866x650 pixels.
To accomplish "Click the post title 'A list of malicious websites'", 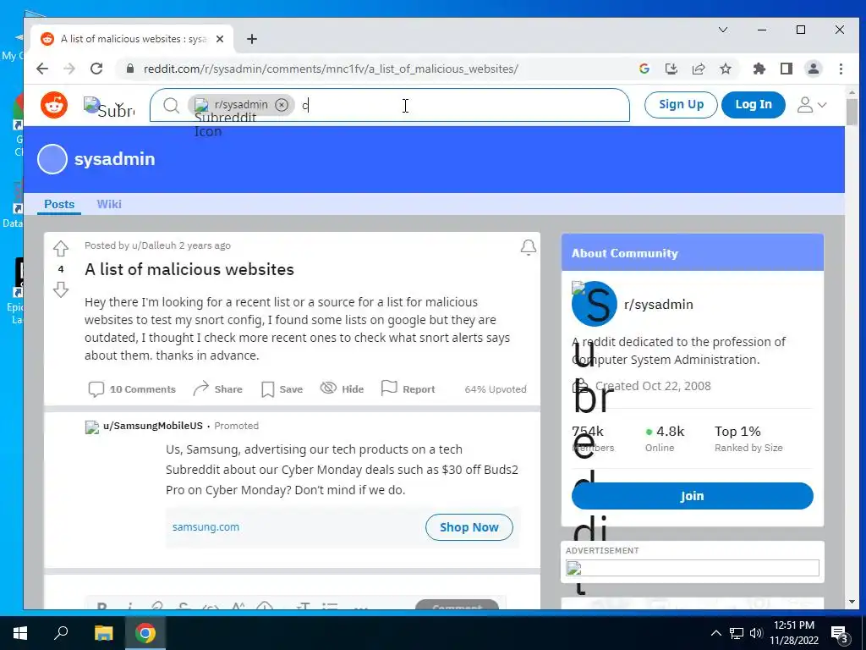I will (189, 270).
